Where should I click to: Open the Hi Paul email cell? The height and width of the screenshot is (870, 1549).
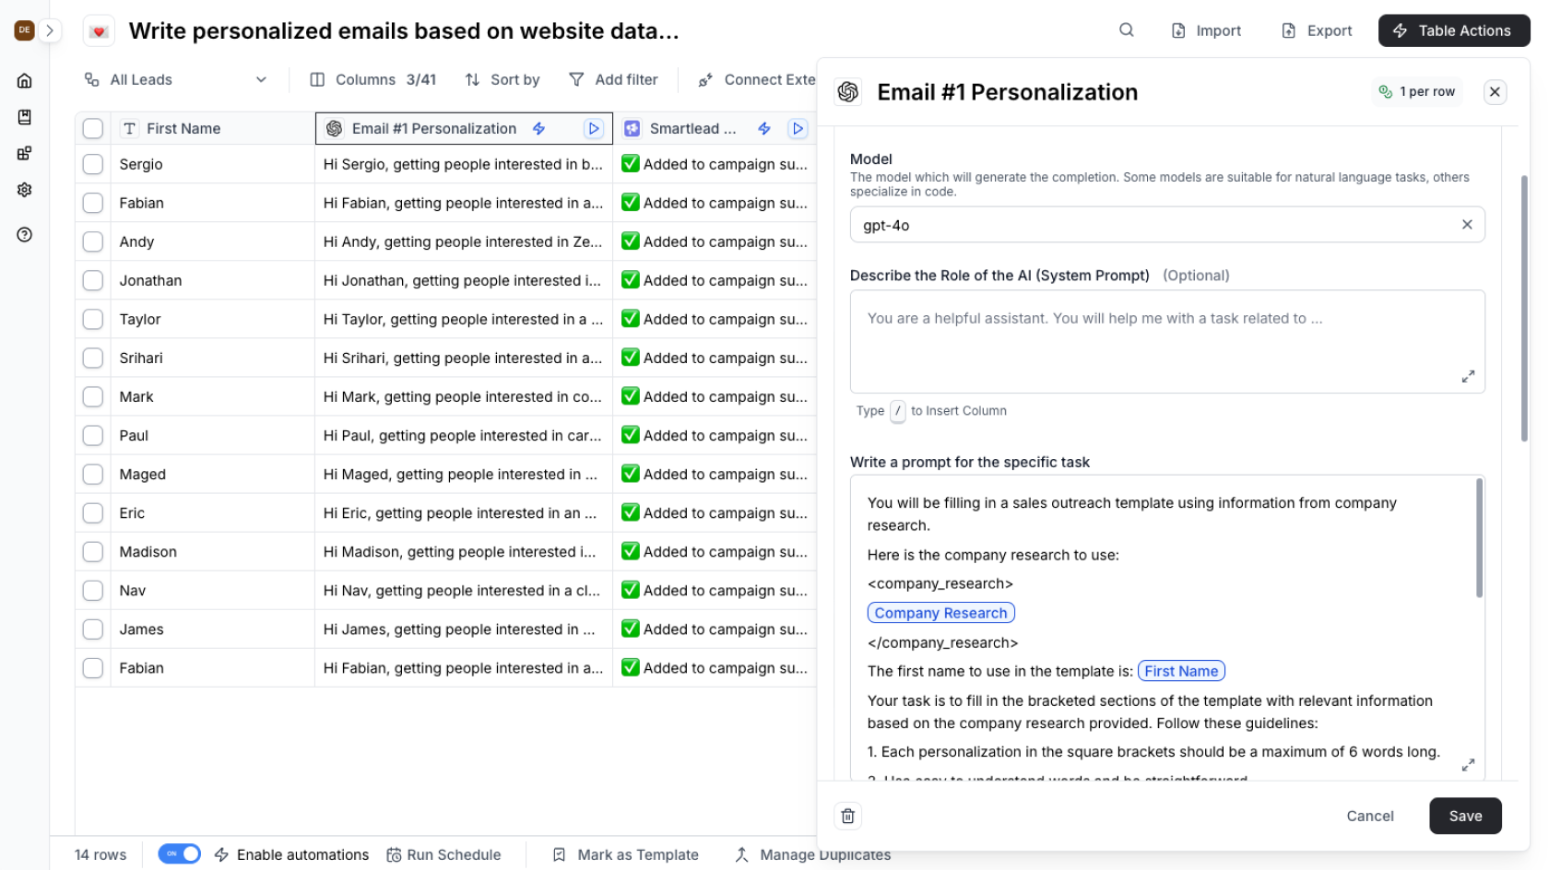[x=464, y=435]
